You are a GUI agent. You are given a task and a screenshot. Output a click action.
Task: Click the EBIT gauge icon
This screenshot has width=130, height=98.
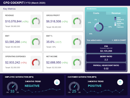[36, 42]
